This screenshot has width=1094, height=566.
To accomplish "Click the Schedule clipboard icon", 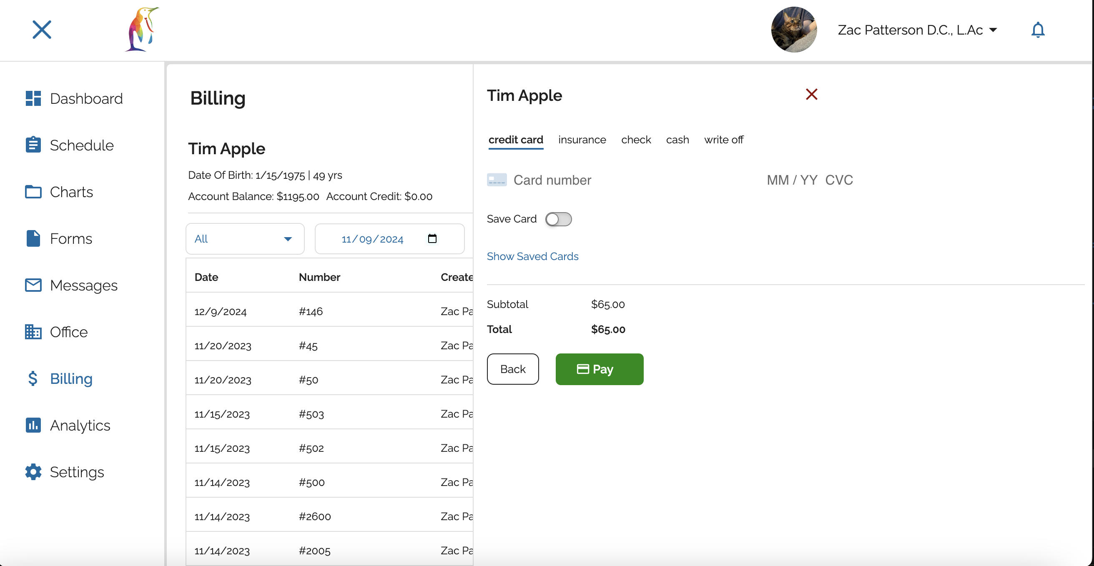I will point(33,145).
